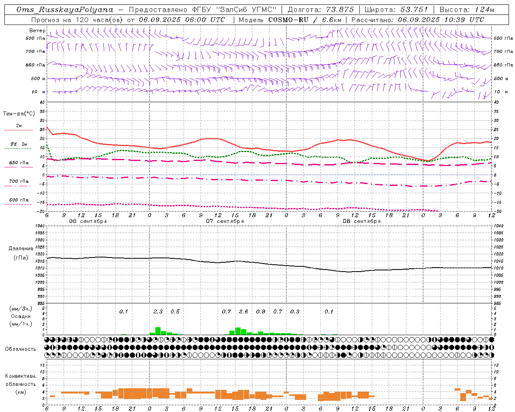Click the 'Ветер' wind panel label
Viewport: 515px width, 412px height.
(x=37, y=31)
